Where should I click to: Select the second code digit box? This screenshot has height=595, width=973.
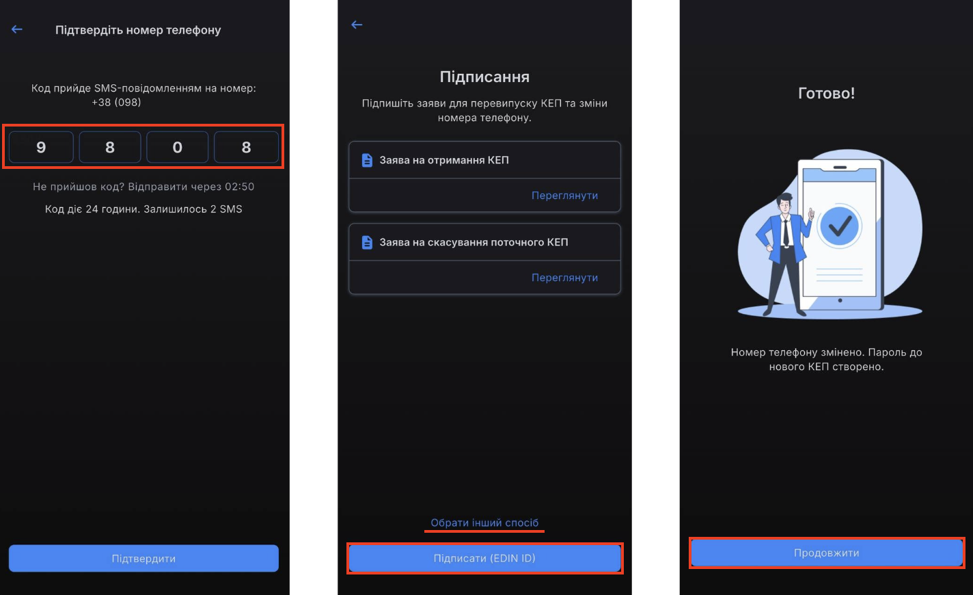(x=110, y=147)
